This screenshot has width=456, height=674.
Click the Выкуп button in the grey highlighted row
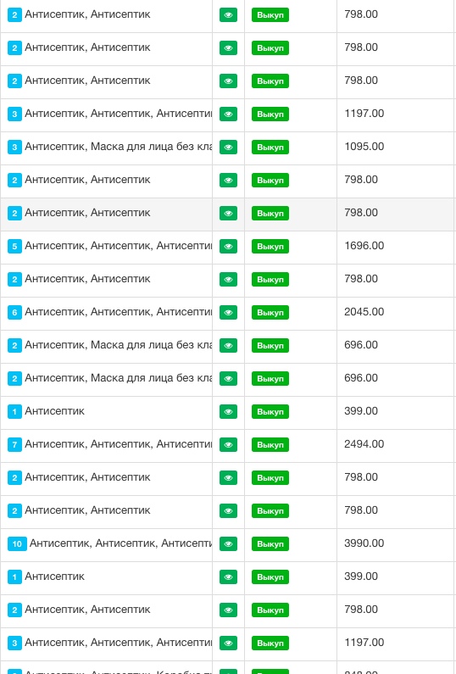coord(270,213)
